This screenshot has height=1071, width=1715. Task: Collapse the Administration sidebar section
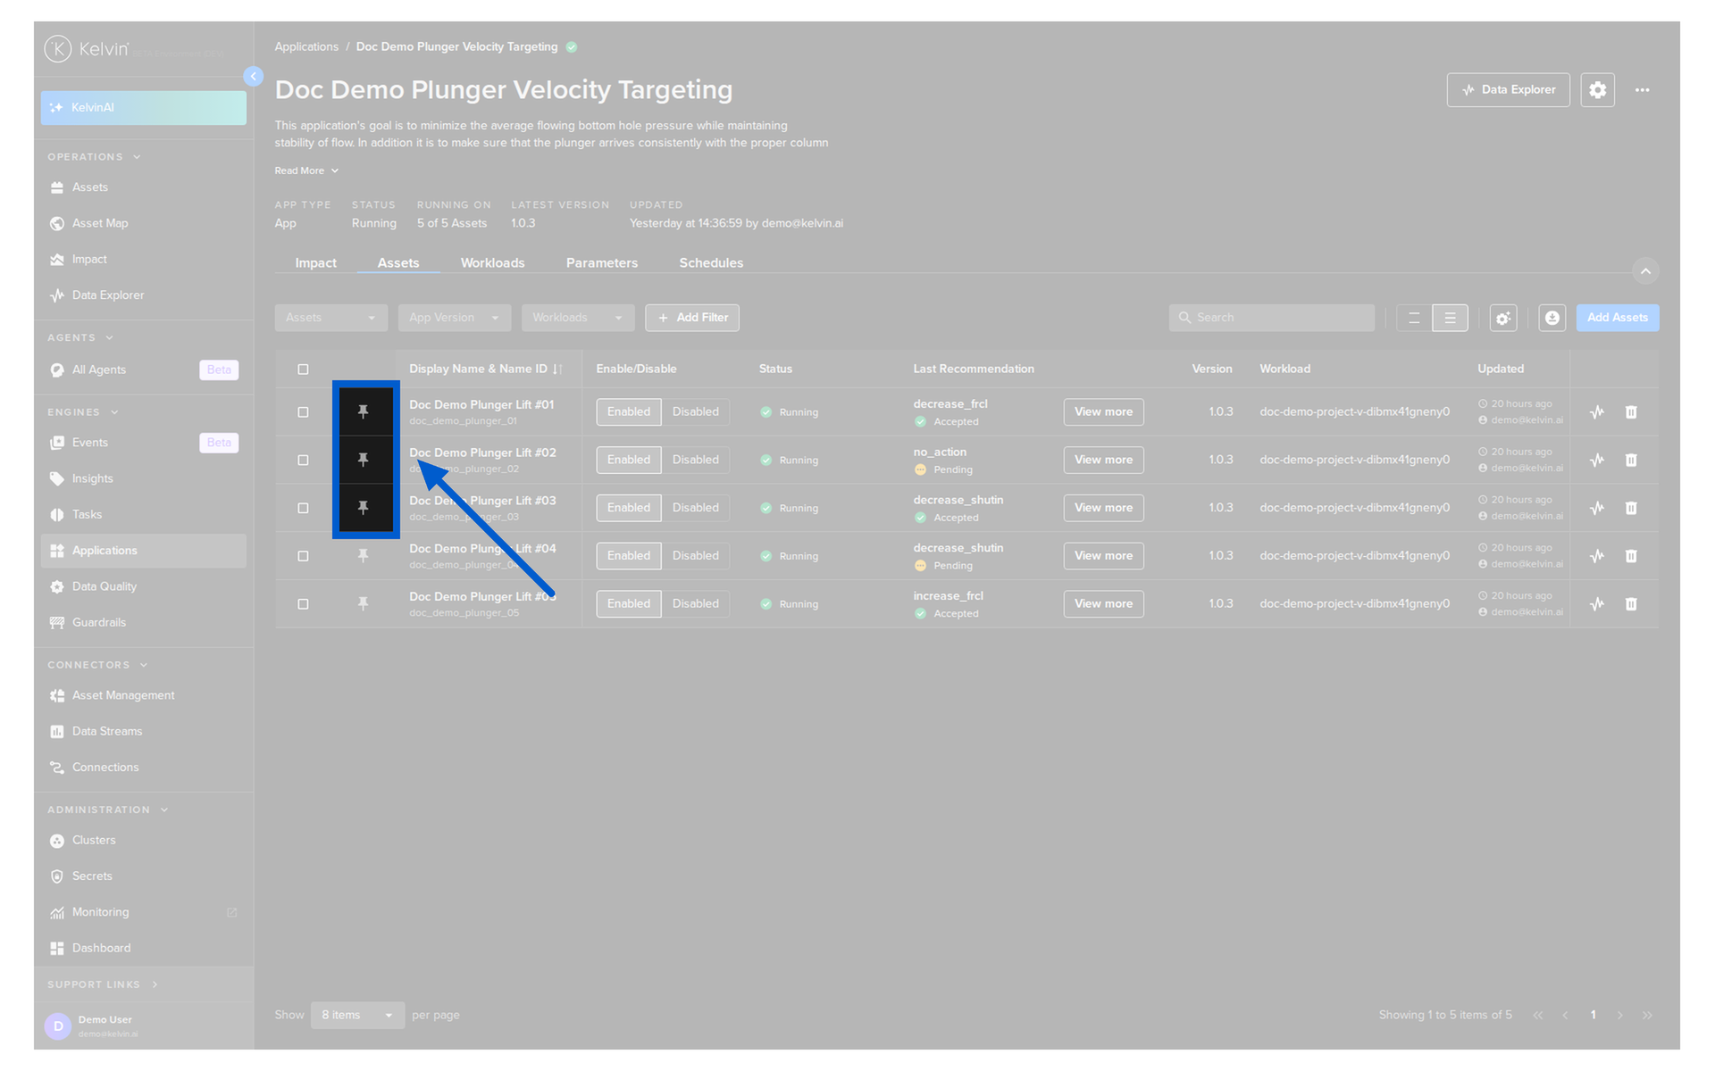pos(108,810)
